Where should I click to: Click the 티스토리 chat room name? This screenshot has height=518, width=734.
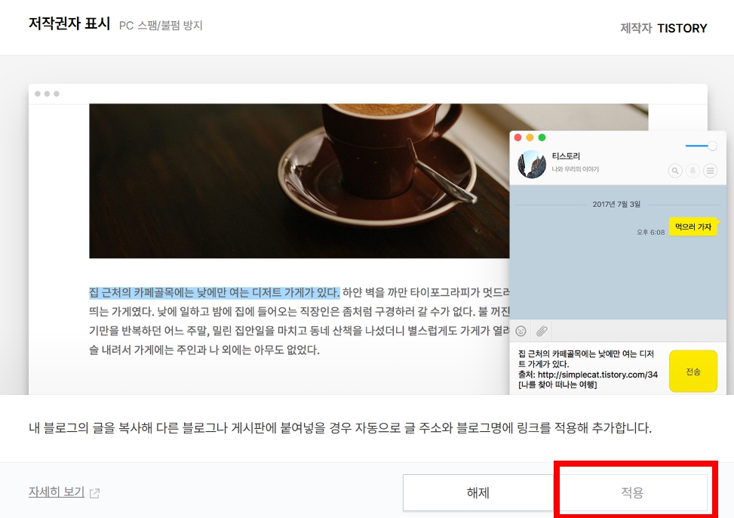pos(566,156)
